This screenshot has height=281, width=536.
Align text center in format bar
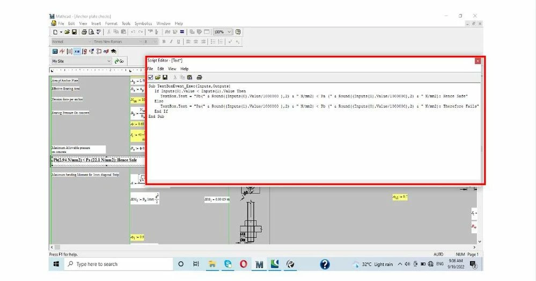(195, 41)
